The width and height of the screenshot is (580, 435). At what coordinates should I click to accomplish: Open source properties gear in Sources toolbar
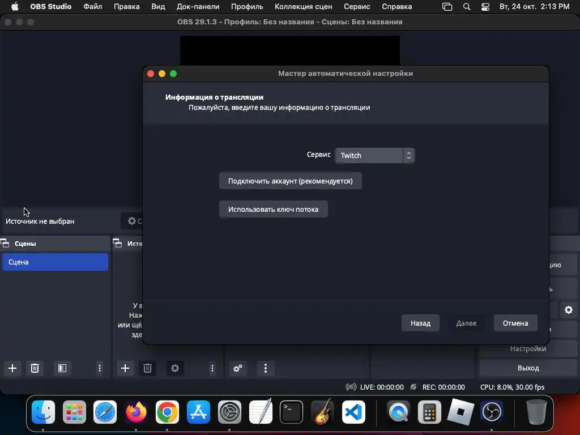(175, 368)
